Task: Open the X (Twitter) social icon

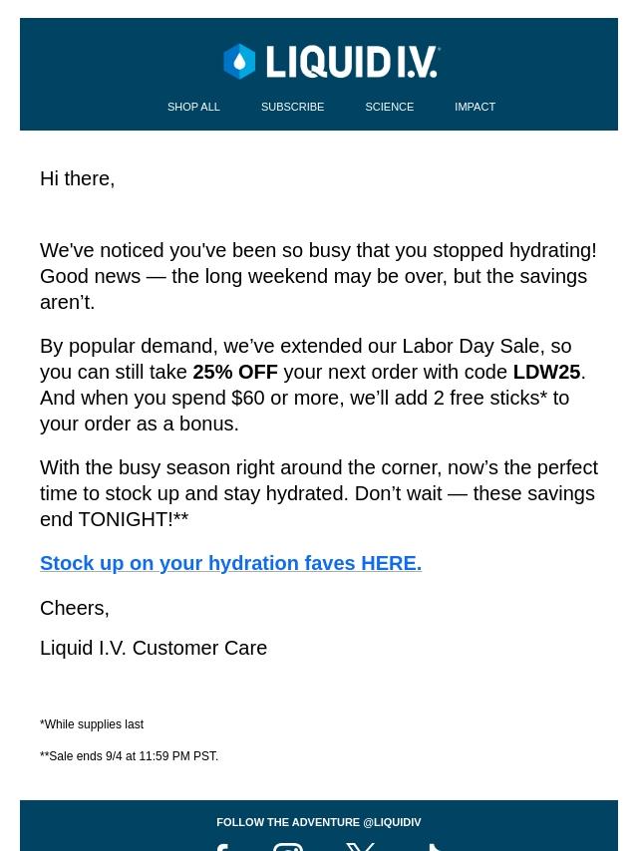Action: click(x=361, y=847)
